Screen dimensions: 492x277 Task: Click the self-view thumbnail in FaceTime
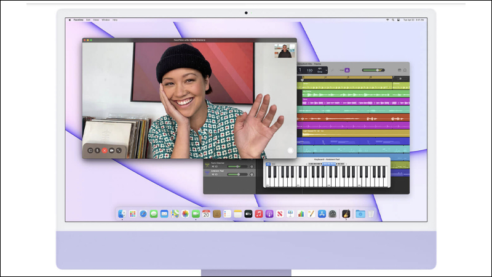click(x=285, y=51)
